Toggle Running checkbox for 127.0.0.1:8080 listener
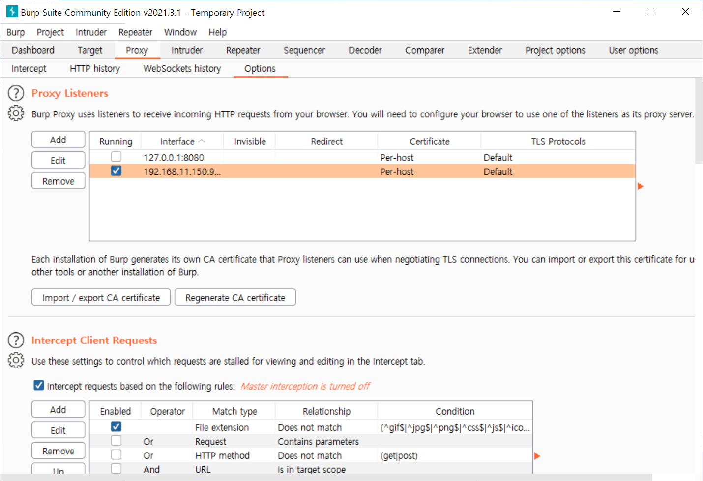Viewport: 703px width, 481px height. click(x=116, y=157)
